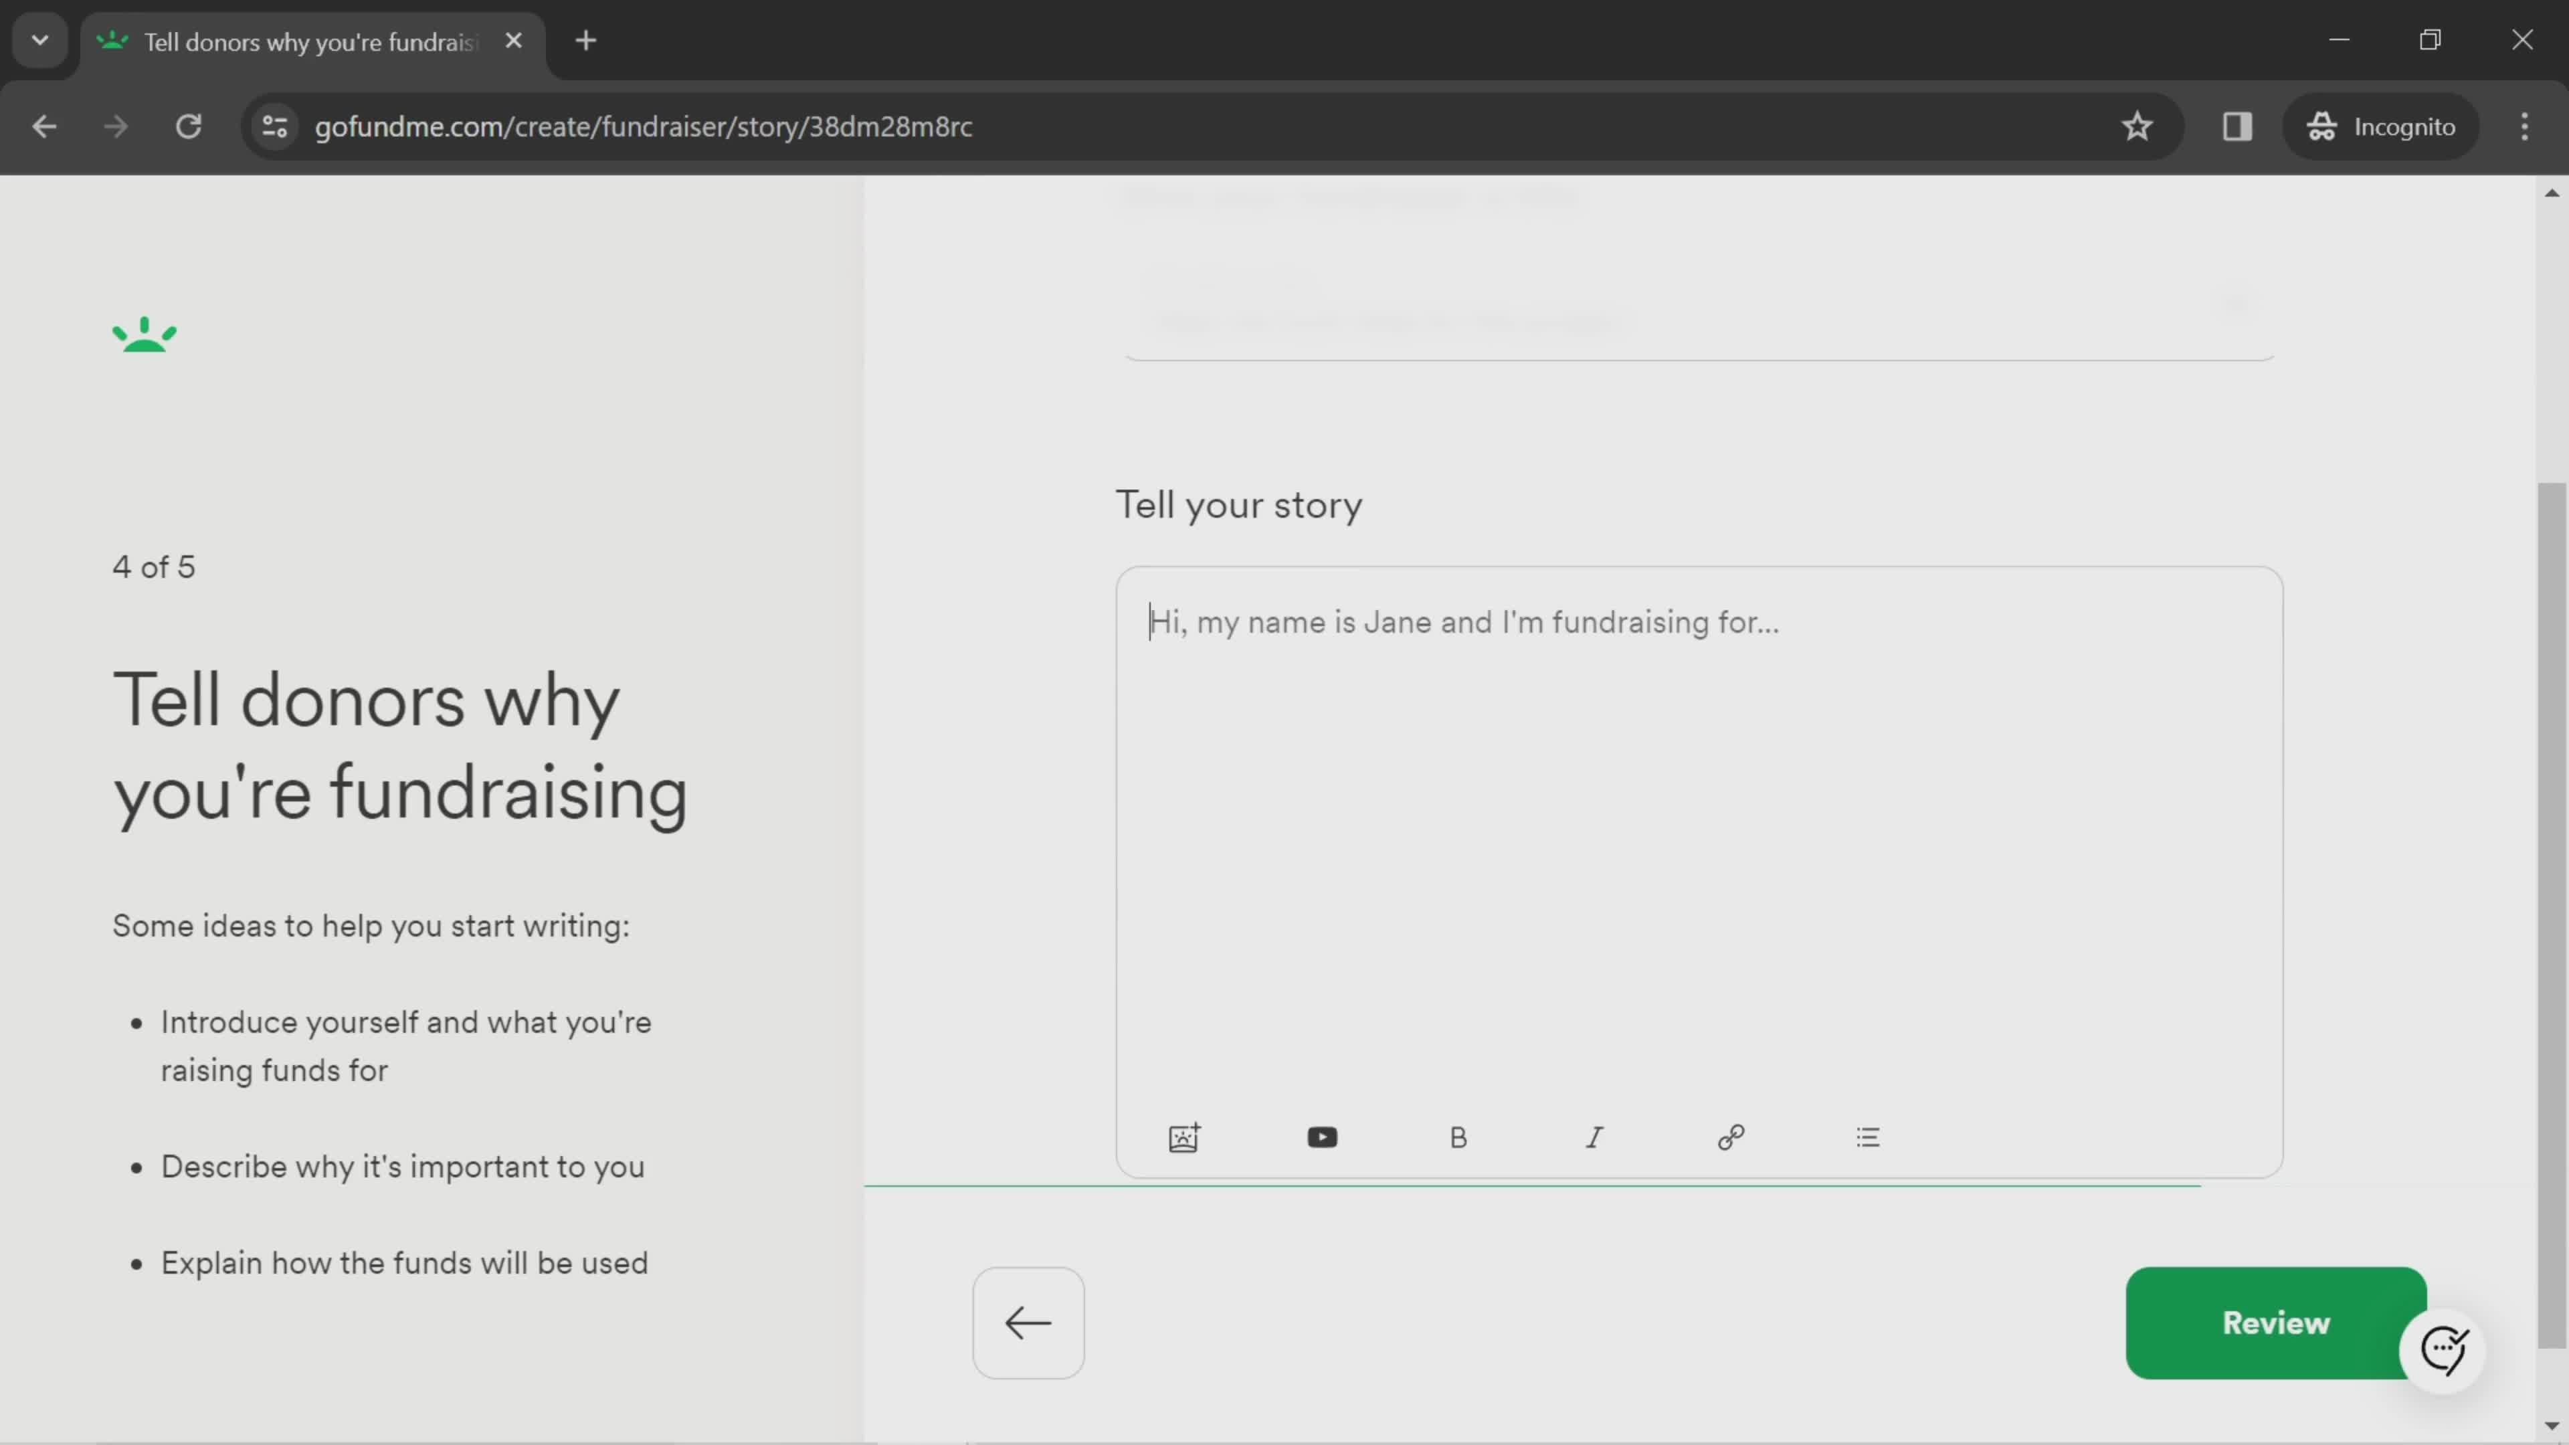The height and width of the screenshot is (1445, 2569).
Task: Select the 'Tell donors why you're fundraising' tab
Action: click(311, 42)
